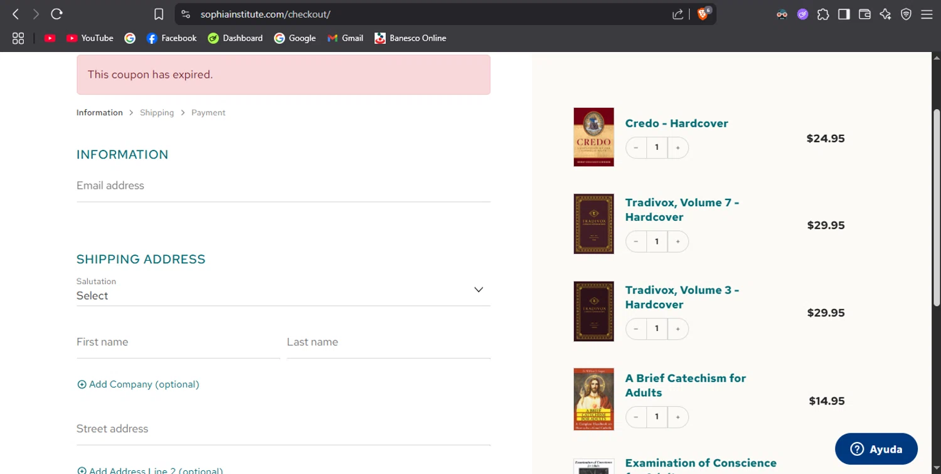The width and height of the screenshot is (941, 474).
Task: Open the labeled Google bookmark
Action: click(x=295, y=38)
